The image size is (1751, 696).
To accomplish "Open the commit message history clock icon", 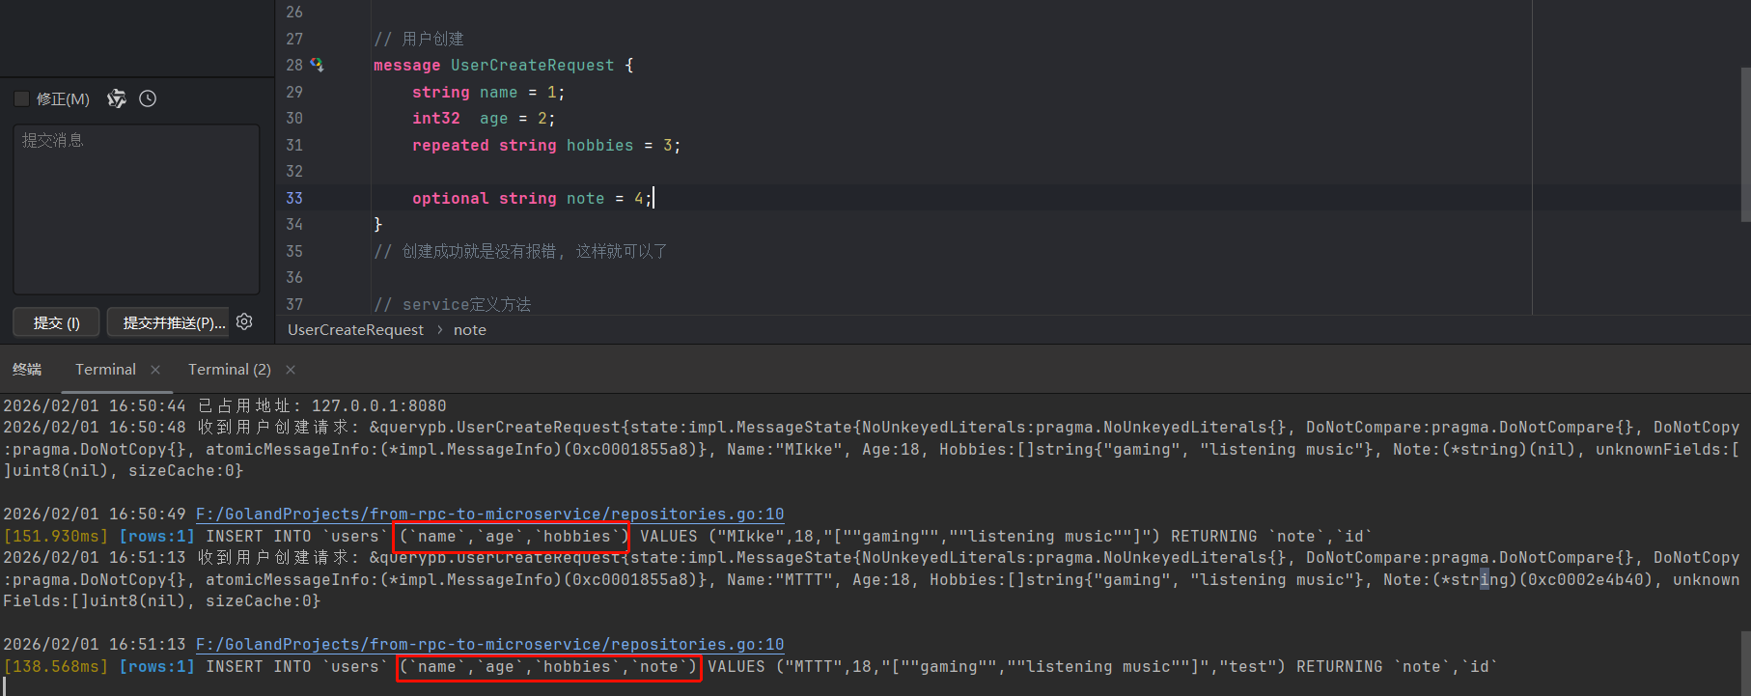I will (148, 98).
